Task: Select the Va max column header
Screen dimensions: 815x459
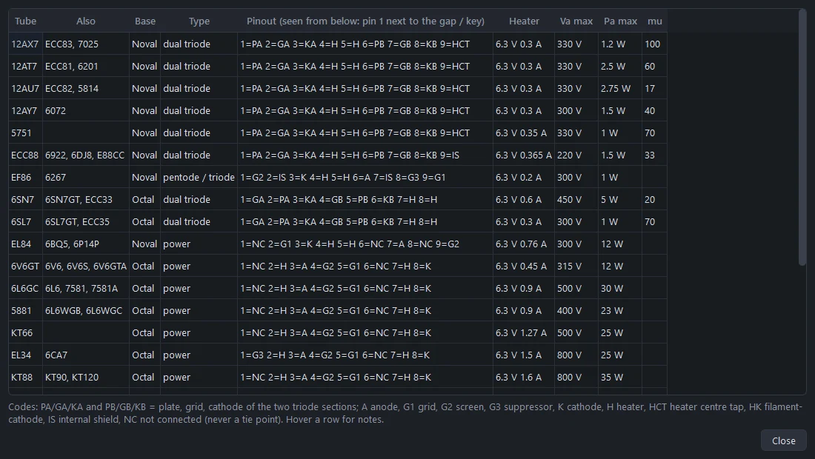Action: [576, 21]
